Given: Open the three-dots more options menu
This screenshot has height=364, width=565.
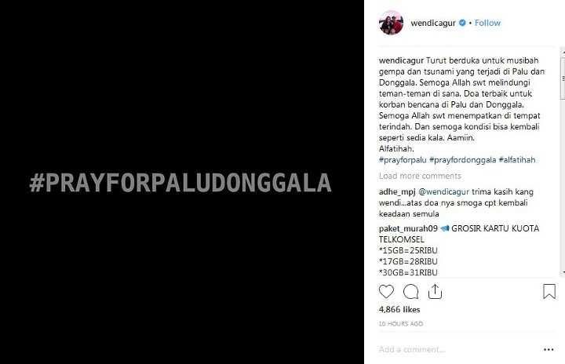Looking at the screenshot, I should [549, 350].
